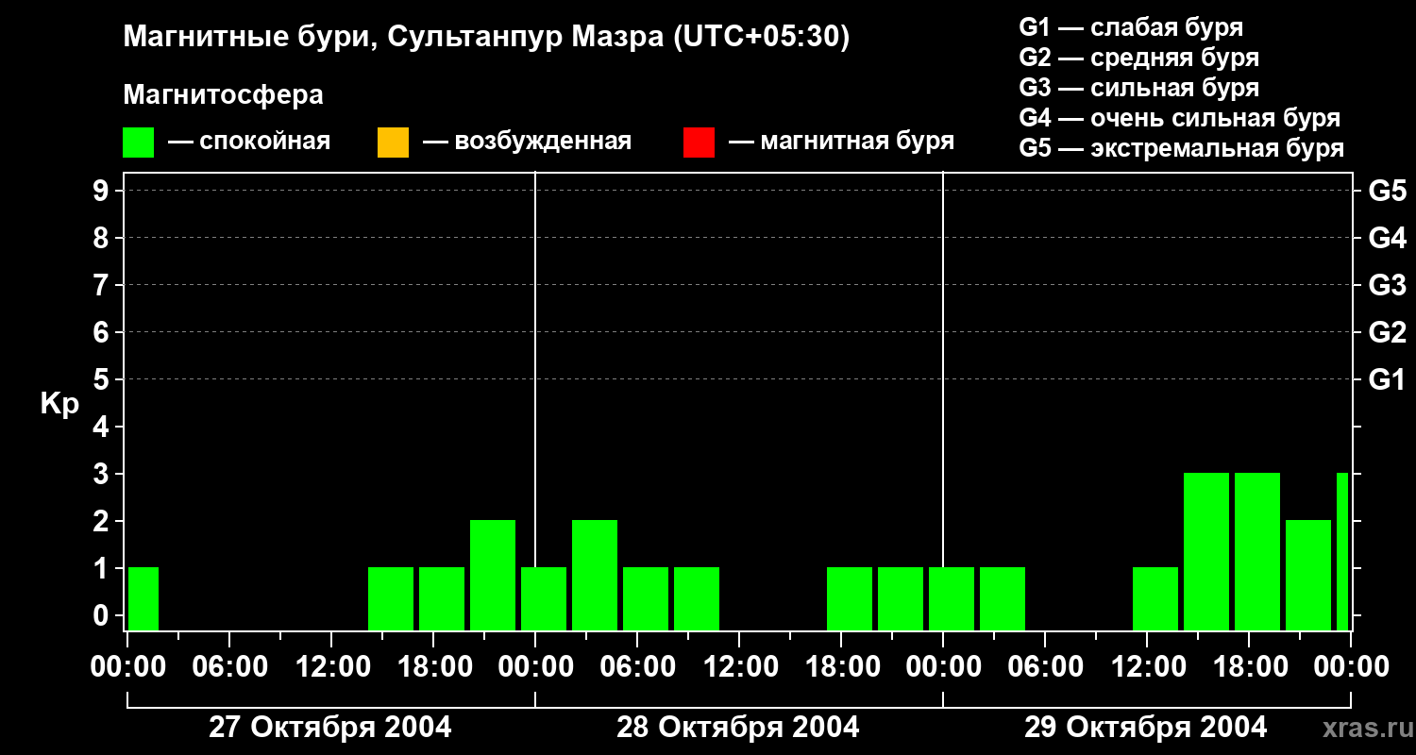Select the 'G3 — сильная буря' description line

[x=1139, y=88]
